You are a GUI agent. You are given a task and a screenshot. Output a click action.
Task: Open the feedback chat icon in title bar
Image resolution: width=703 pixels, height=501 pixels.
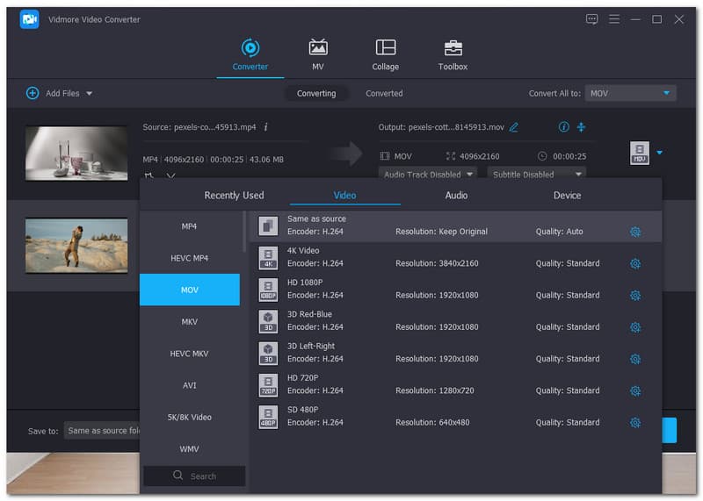(592, 19)
